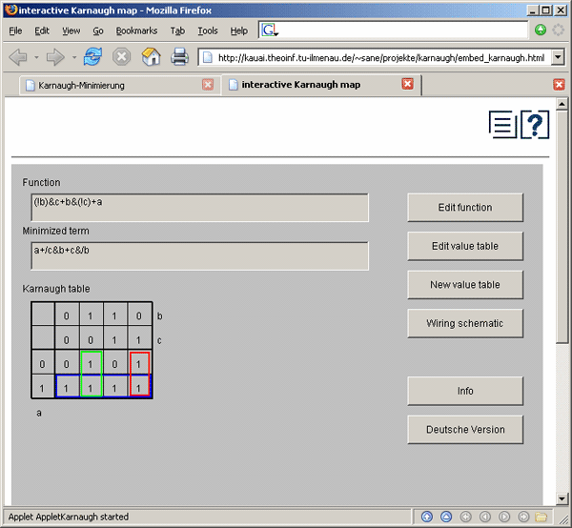Switch to Deutsche Version

pyautogui.click(x=465, y=430)
